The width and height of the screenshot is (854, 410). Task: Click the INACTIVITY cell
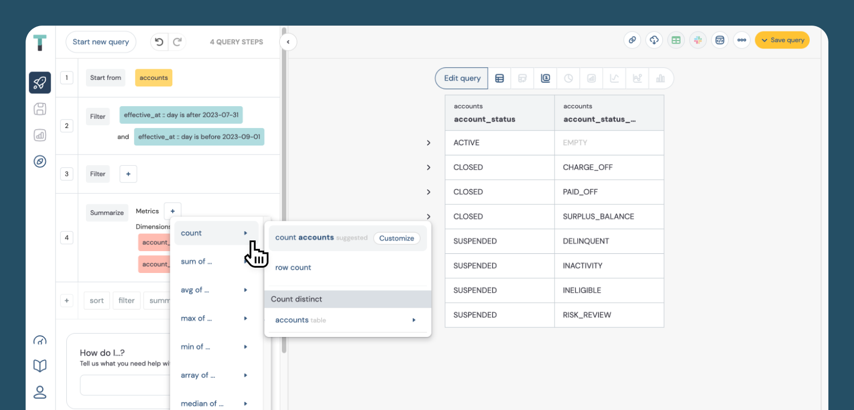609,266
